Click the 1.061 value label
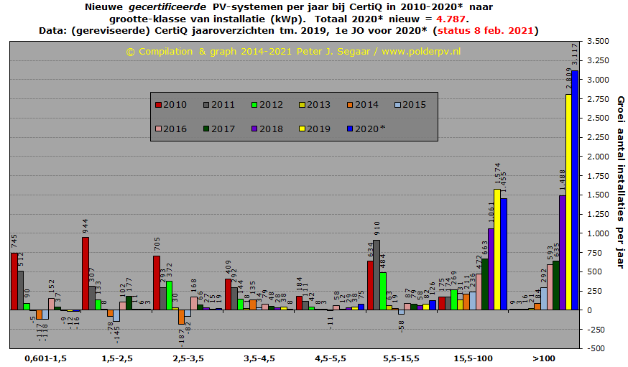Viewport: 628px width, 367px height. tap(491, 213)
